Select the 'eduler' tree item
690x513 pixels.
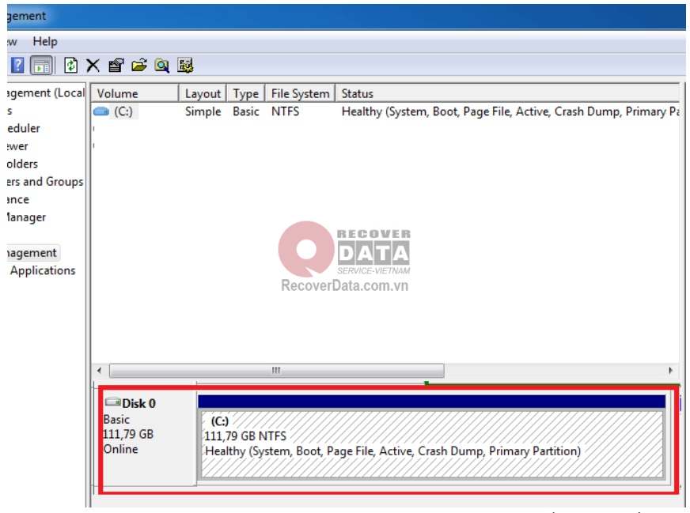pos(23,128)
